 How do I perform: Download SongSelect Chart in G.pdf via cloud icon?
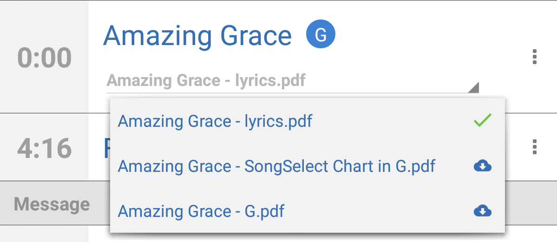(x=483, y=166)
